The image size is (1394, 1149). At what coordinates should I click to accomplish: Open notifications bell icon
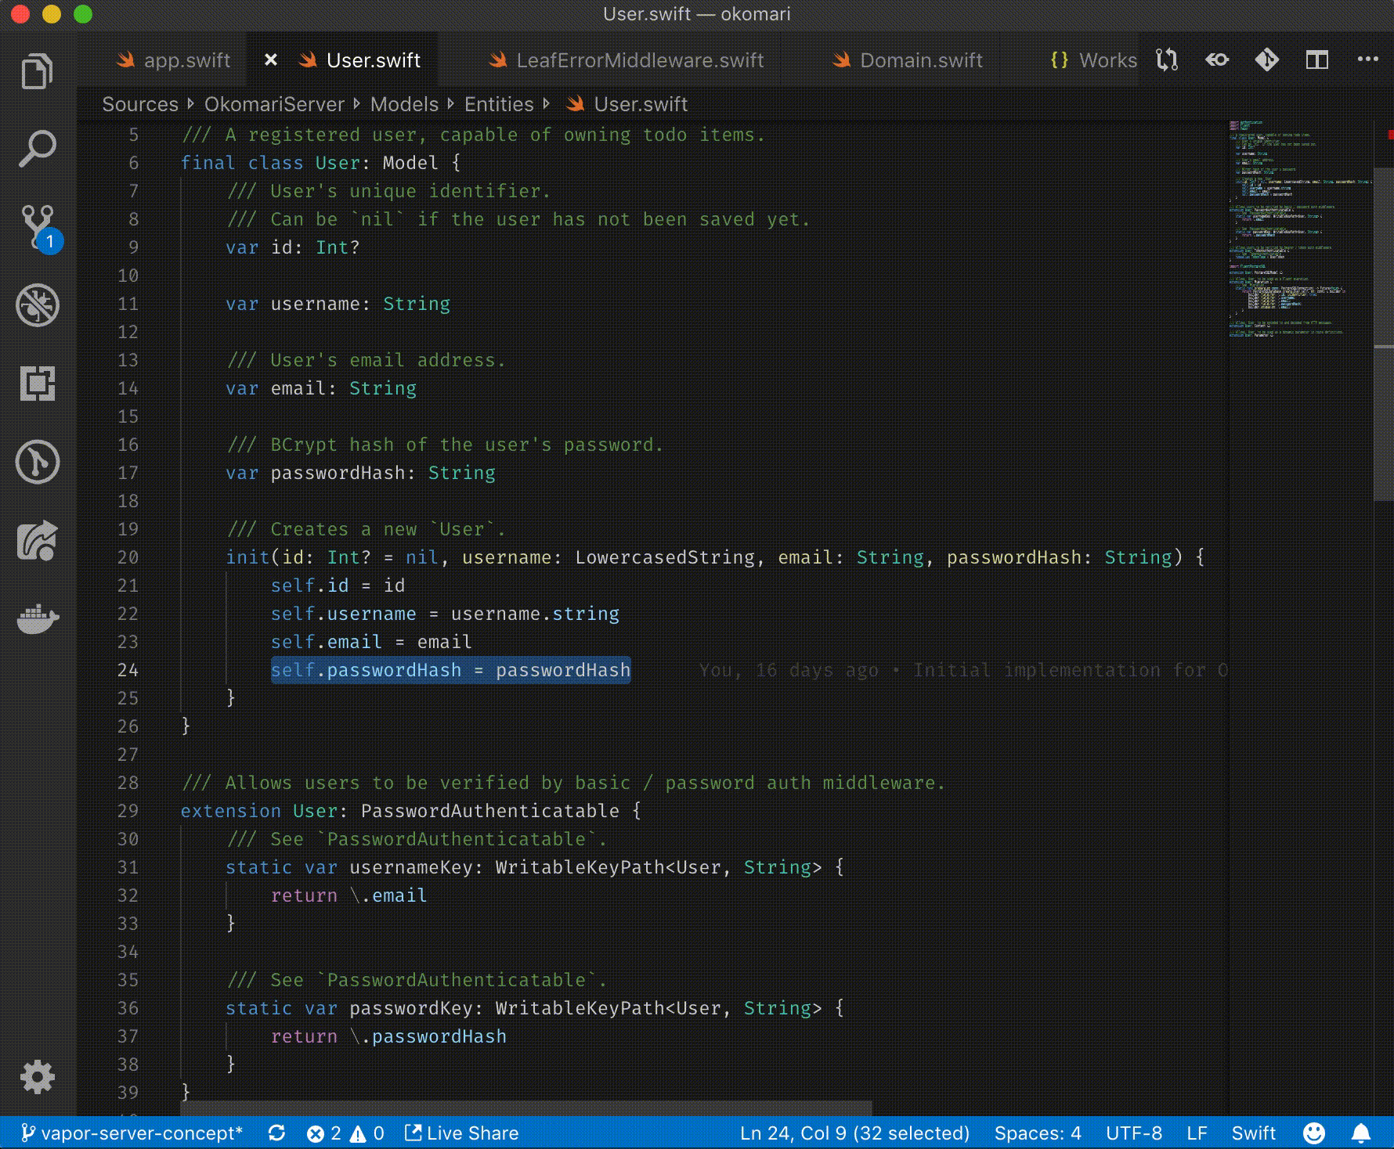click(x=1361, y=1133)
